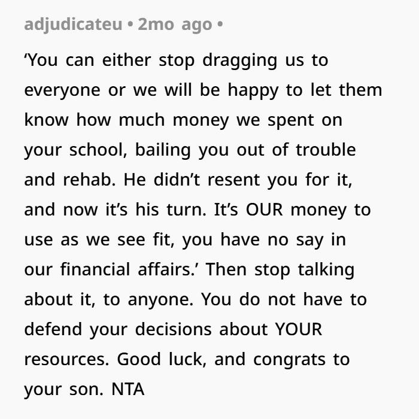The height and width of the screenshot is (419, 419).
Task: Click the word 'happy' in the comment
Action: [x=253, y=90]
